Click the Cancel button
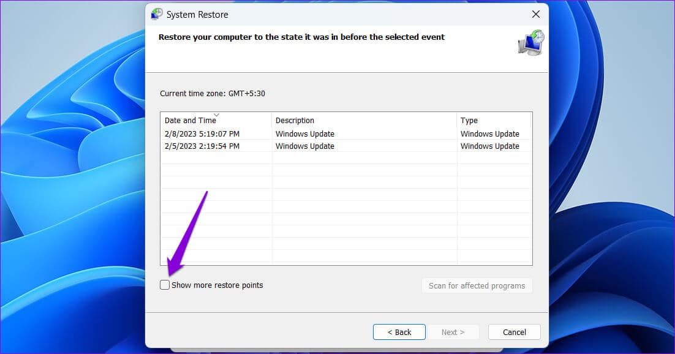The width and height of the screenshot is (675, 354). pos(514,332)
